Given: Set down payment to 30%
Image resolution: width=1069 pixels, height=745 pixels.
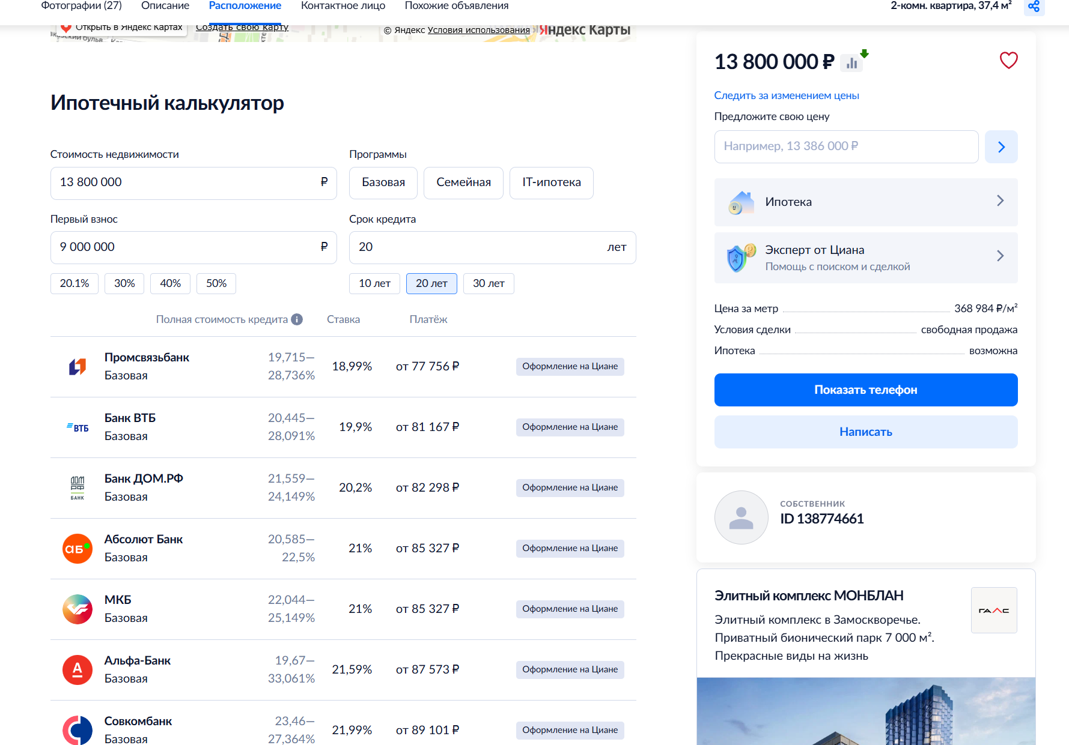Looking at the screenshot, I should (x=124, y=283).
